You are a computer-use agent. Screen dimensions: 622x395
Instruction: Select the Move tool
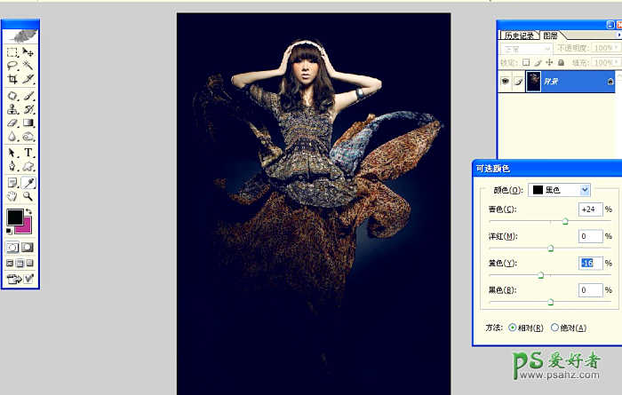coord(28,52)
